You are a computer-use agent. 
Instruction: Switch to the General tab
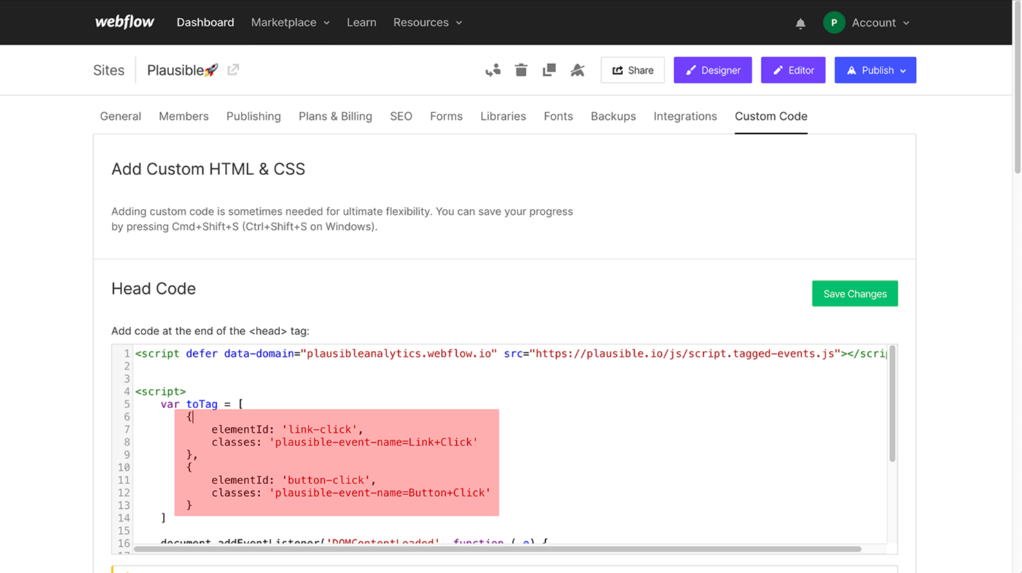[120, 116]
